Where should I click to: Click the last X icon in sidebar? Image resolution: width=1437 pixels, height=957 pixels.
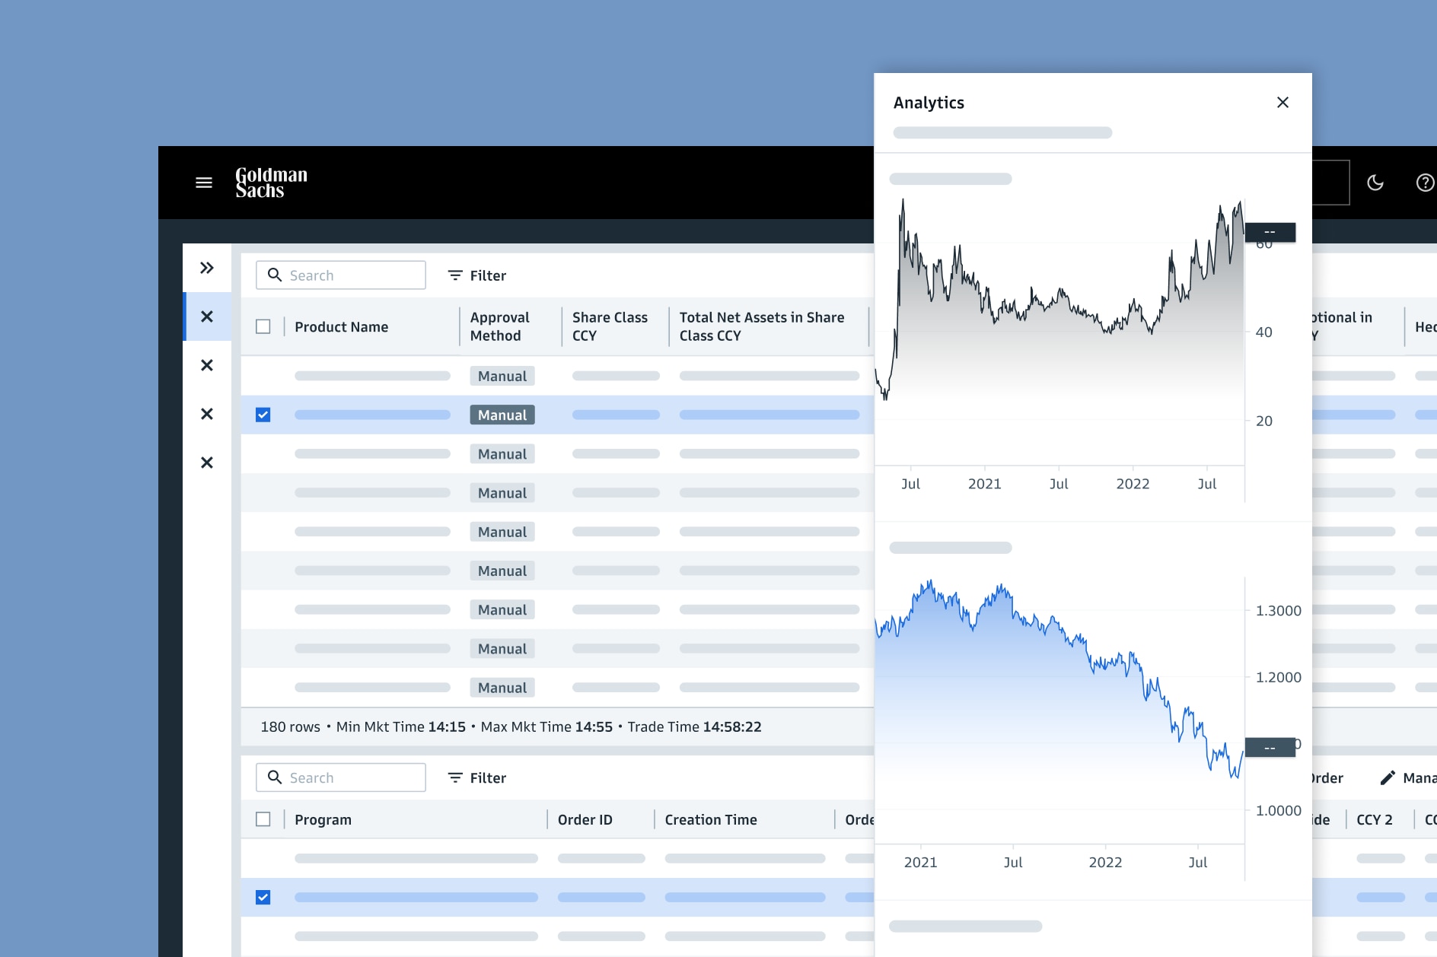click(207, 463)
